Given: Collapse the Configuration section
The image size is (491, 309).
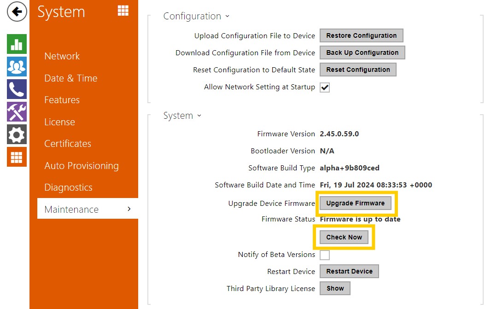Looking at the screenshot, I should pos(196,16).
